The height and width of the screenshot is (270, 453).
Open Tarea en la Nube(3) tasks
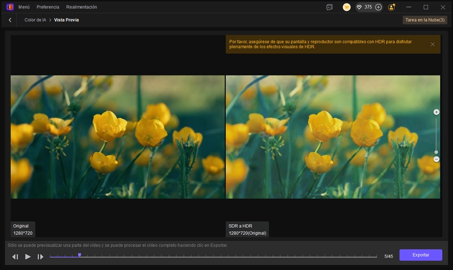[425, 20]
